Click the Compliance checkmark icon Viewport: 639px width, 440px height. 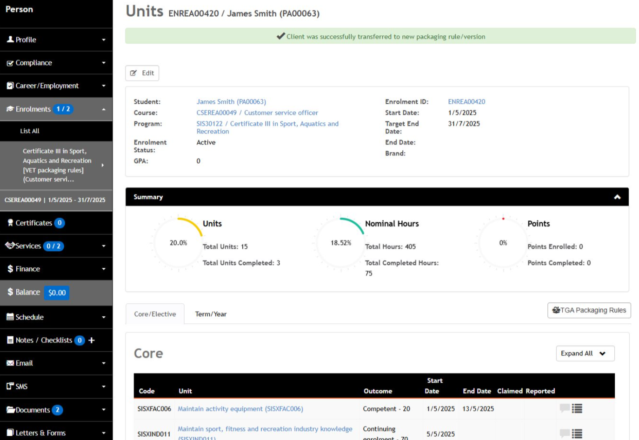[10, 63]
